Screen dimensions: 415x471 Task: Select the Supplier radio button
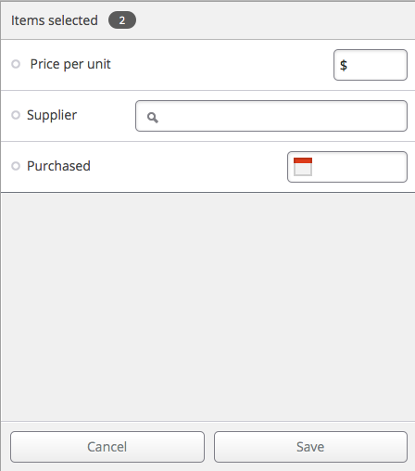[16, 115]
